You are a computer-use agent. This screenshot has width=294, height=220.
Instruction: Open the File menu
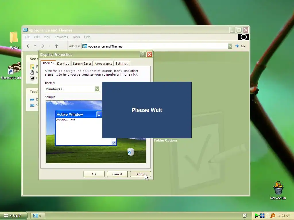[x=27, y=37]
